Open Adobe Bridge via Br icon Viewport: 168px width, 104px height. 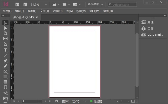[17, 4]
